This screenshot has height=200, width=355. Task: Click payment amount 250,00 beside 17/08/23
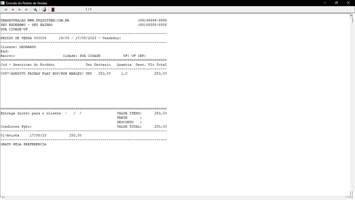point(75,136)
